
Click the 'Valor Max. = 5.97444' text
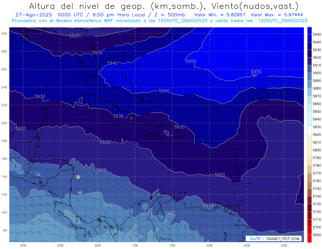click(277, 15)
